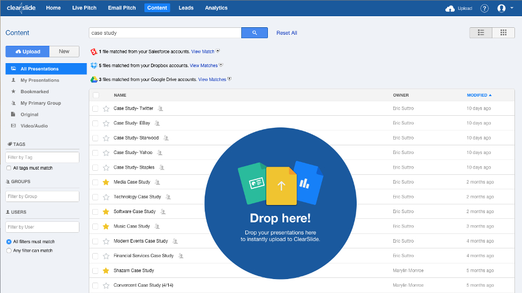Click the magnifier search button
The width and height of the screenshot is (522, 293).
[255, 33]
